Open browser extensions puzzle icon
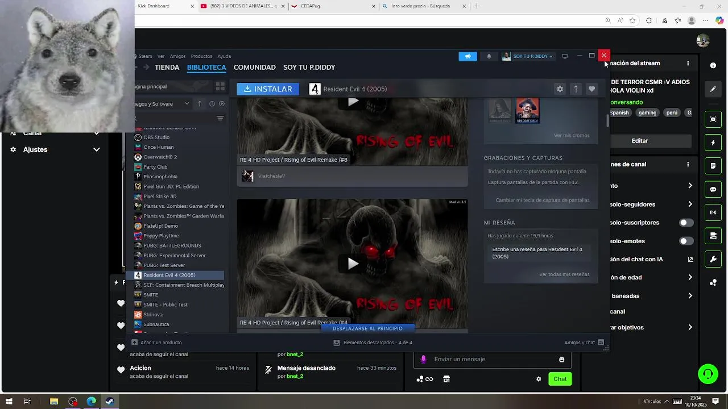The height and width of the screenshot is (409, 728). 648,20
